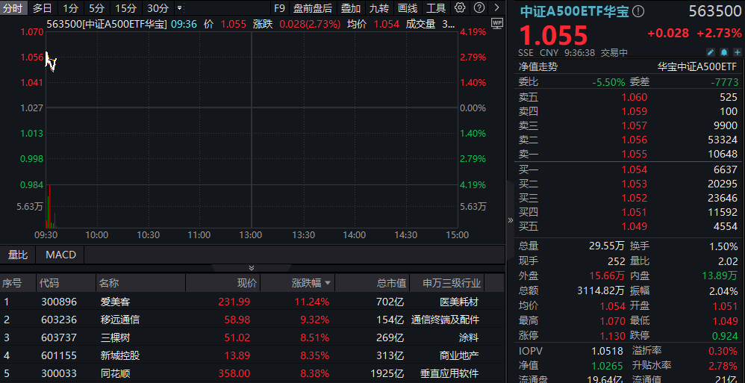Click the pencil note icon
Image resolution: width=745 pixels, height=383 pixels.
[x=711, y=52]
